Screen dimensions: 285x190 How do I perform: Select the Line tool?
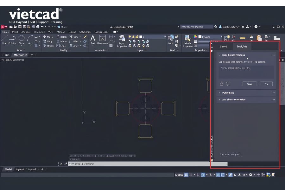(x=4, y=40)
